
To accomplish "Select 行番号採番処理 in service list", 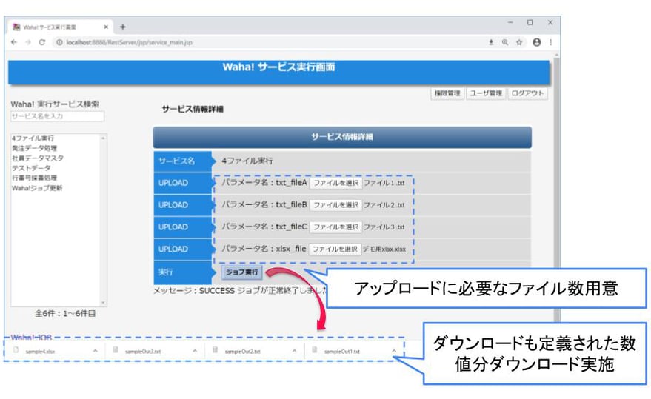I will click(35, 178).
